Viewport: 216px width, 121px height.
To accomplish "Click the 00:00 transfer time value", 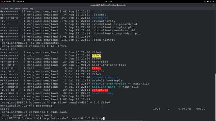I will click(201, 109).
